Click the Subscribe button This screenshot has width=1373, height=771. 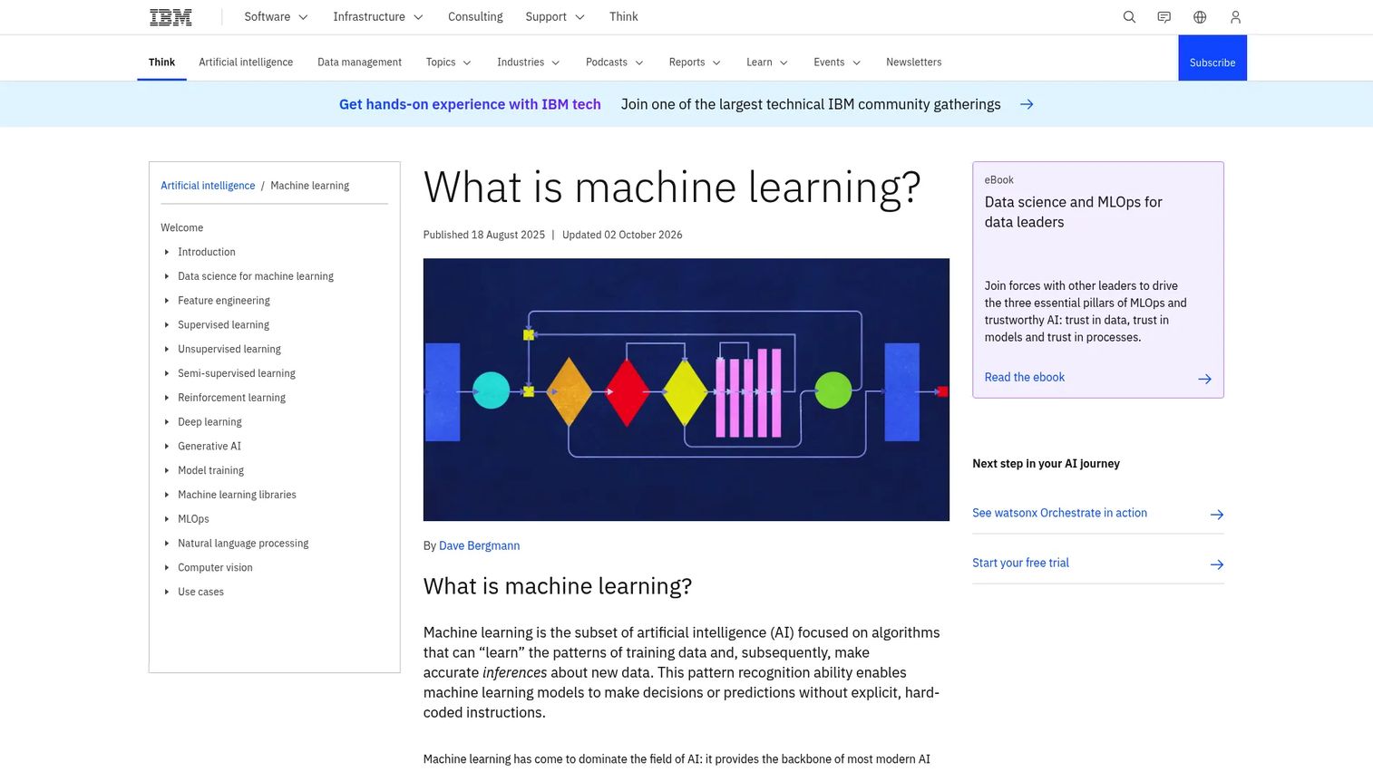[x=1212, y=58]
